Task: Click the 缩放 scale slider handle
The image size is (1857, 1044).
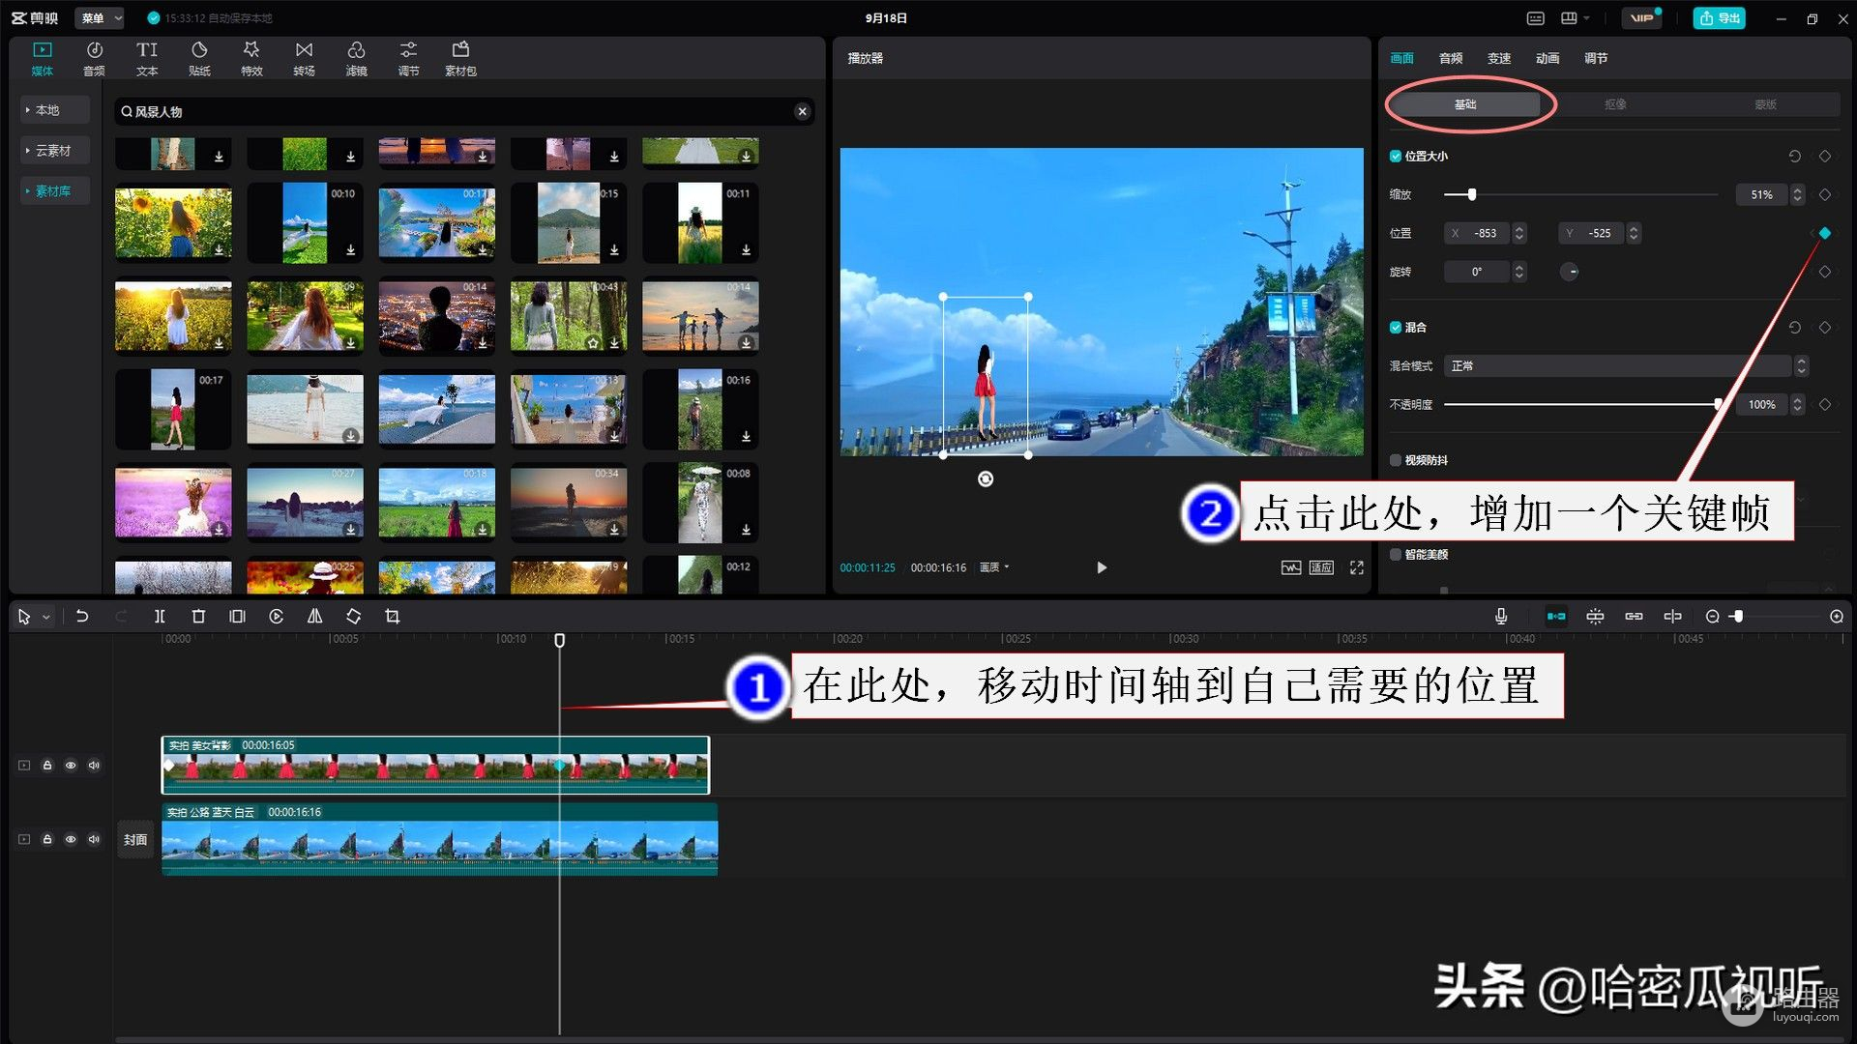Action: point(1471,194)
